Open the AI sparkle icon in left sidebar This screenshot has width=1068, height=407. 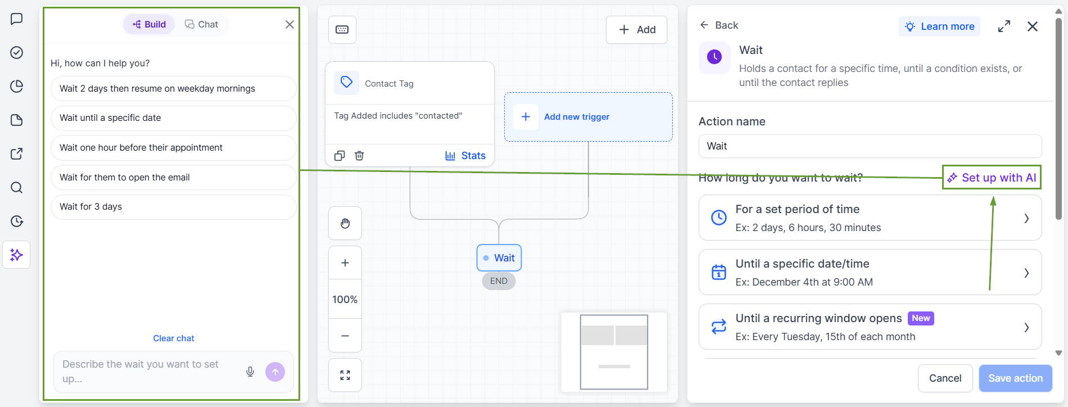[x=16, y=255]
